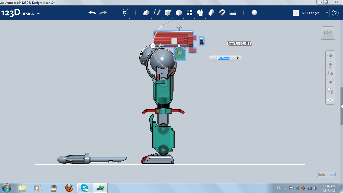
Task: Open the Units : mm settings button
Action: pyautogui.click(x=326, y=175)
